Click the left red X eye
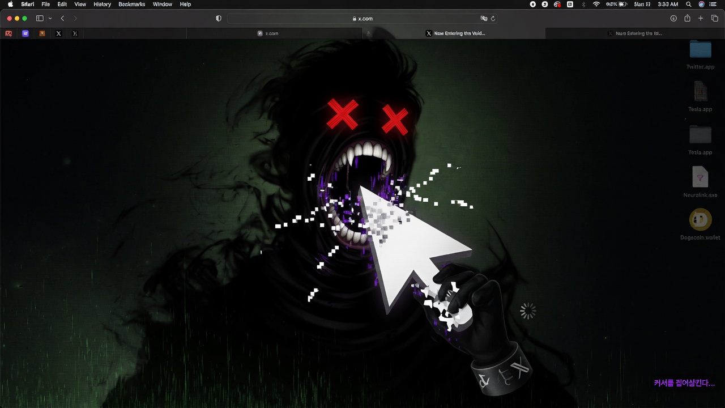Image resolution: width=725 pixels, height=408 pixels. (x=342, y=114)
